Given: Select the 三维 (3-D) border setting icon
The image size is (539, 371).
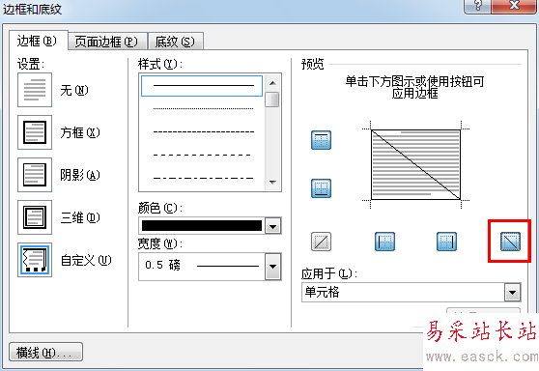Looking at the screenshot, I should pos(35,217).
